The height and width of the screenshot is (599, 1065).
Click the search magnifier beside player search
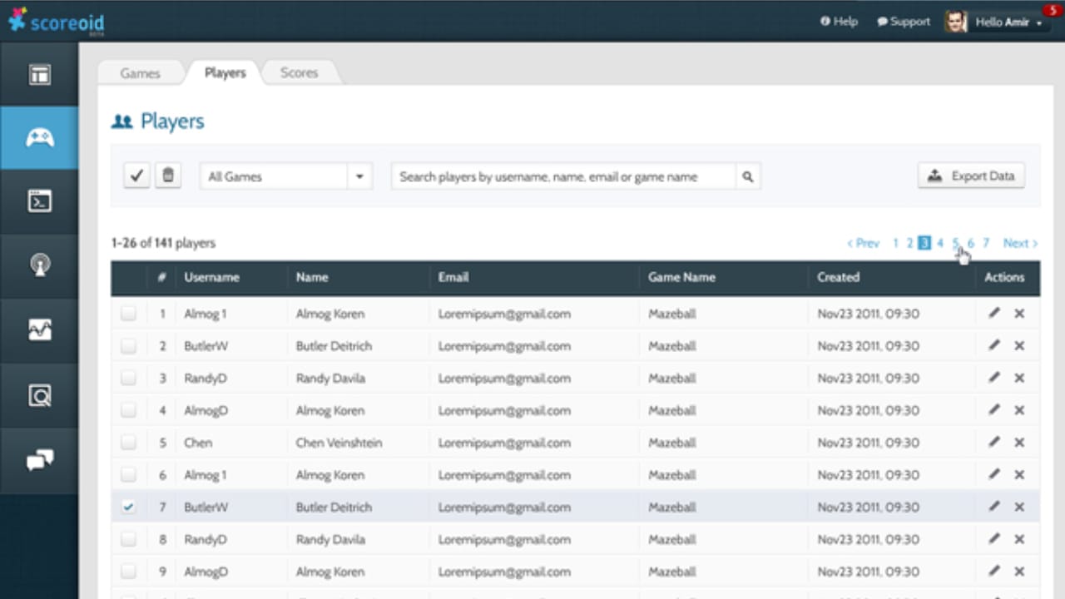(748, 176)
